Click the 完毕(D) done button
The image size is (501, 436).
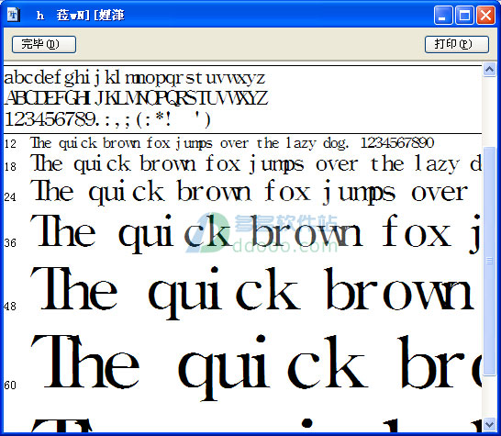[x=44, y=44]
